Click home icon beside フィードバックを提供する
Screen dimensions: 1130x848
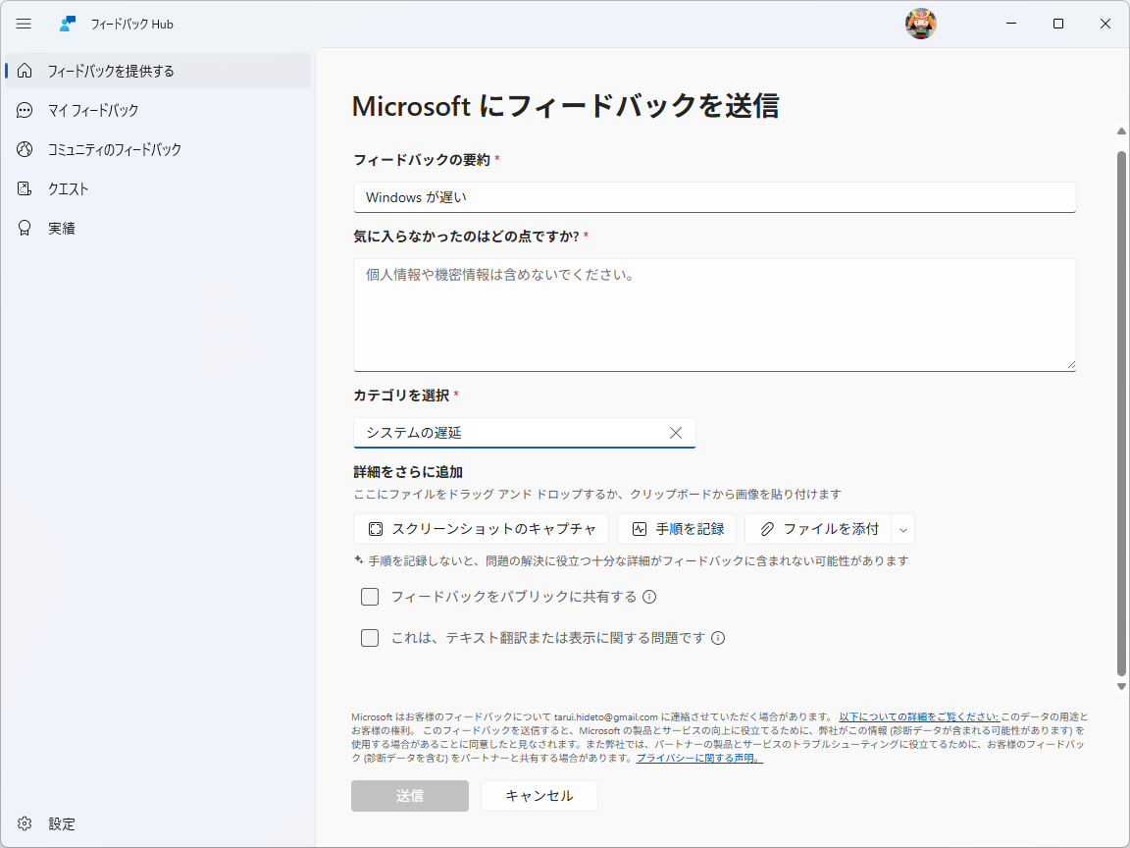[25, 71]
